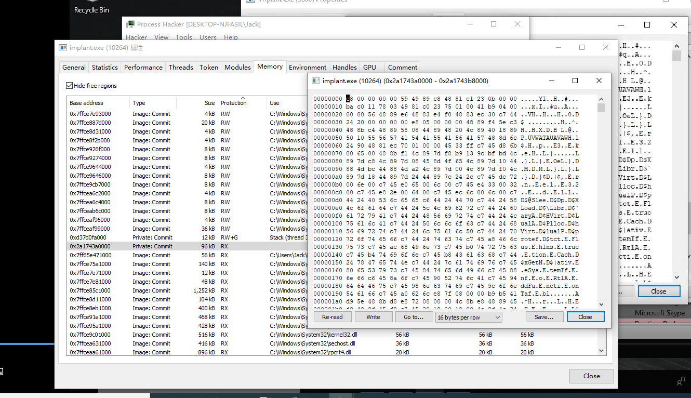Screen dimensions: 691x398
Task: Switch to the Environment tab
Action: [x=308, y=68]
